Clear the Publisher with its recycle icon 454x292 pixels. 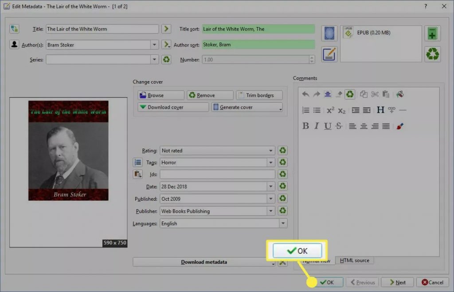pyautogui.click(x=282, y=210)
